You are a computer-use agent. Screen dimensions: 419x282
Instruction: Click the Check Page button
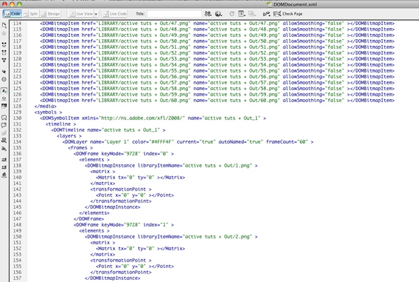[x=288, y=14]
